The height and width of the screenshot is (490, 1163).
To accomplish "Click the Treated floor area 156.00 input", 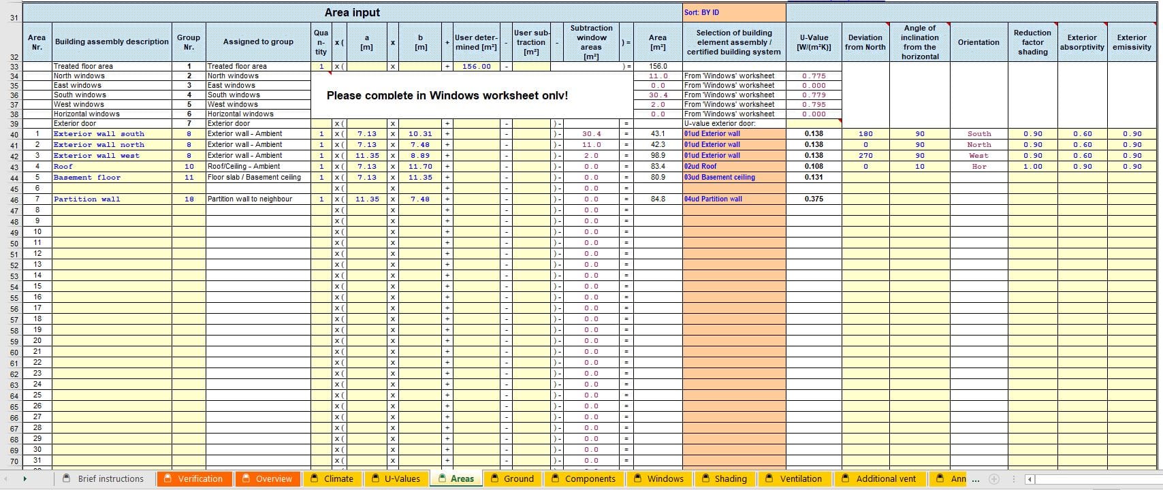I will pos(476,66).
